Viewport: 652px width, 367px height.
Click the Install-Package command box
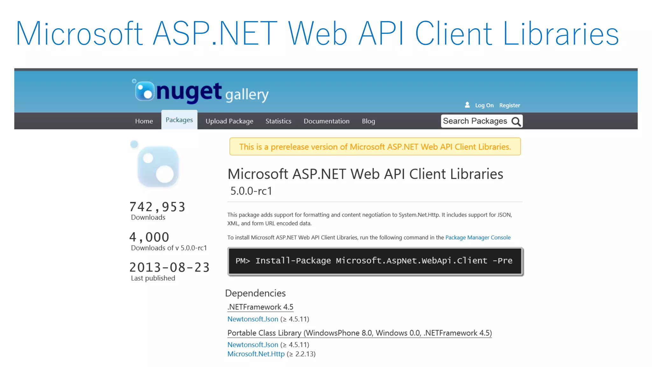pos(375,261)
